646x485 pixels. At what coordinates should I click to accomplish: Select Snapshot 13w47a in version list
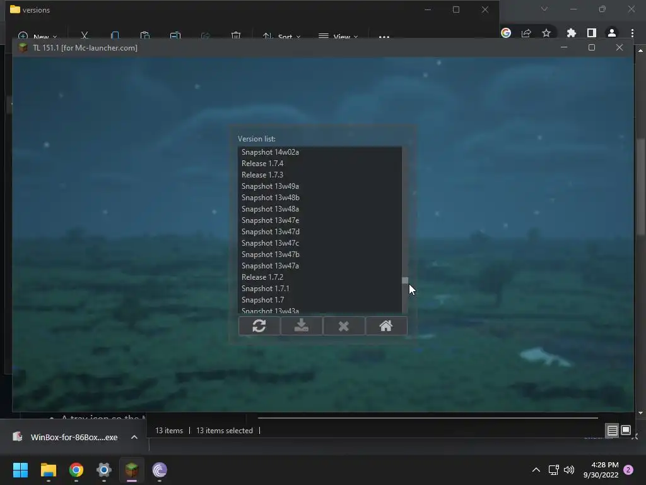[x=320, y=266]
